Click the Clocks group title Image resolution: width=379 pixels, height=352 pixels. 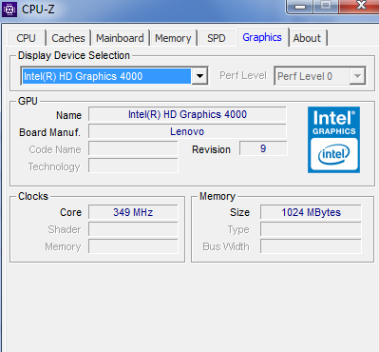33,196
